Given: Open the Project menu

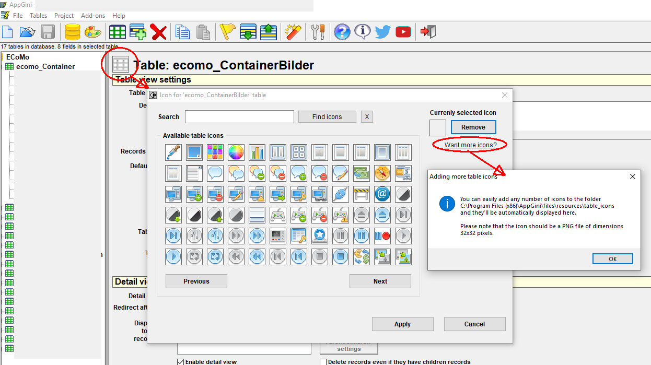Looking at the screenshot, I should coord(64,16).
